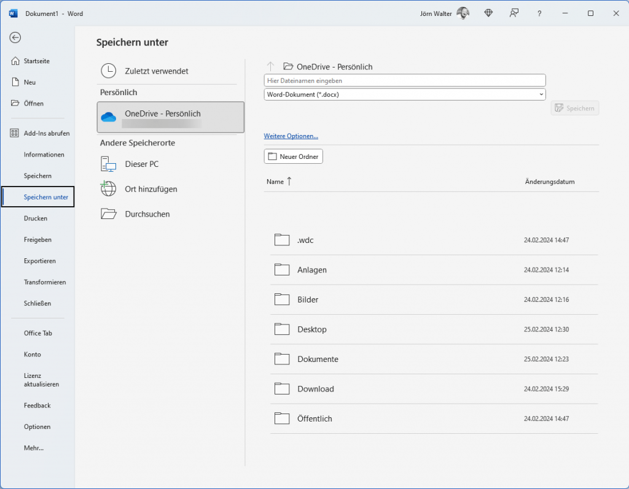The height and width of the screenshot is (489, 629).
Task: Select OneDrive - Persönlich storage location
Action: pos(170,117)
